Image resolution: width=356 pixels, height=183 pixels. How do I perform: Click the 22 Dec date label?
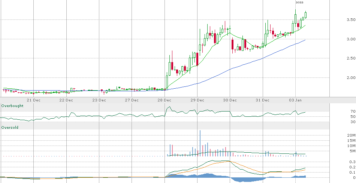coord(66,100)
